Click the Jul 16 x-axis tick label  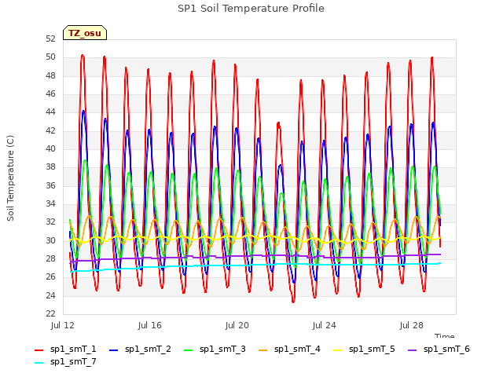pos(150,325)
